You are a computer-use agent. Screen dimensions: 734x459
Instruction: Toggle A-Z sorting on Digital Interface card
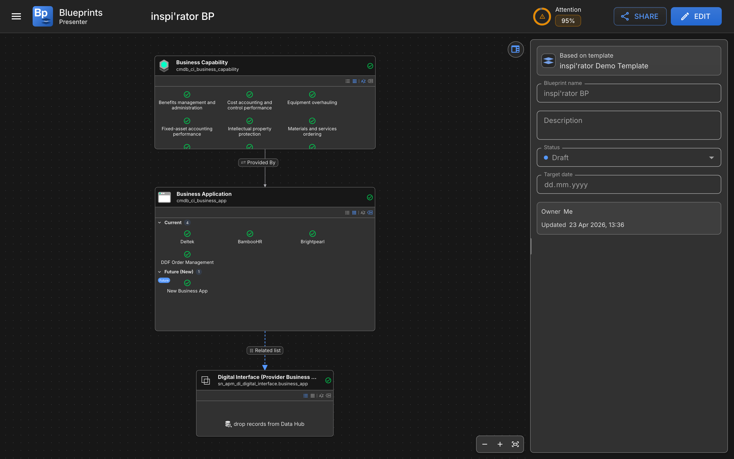(x=321, y=396)
